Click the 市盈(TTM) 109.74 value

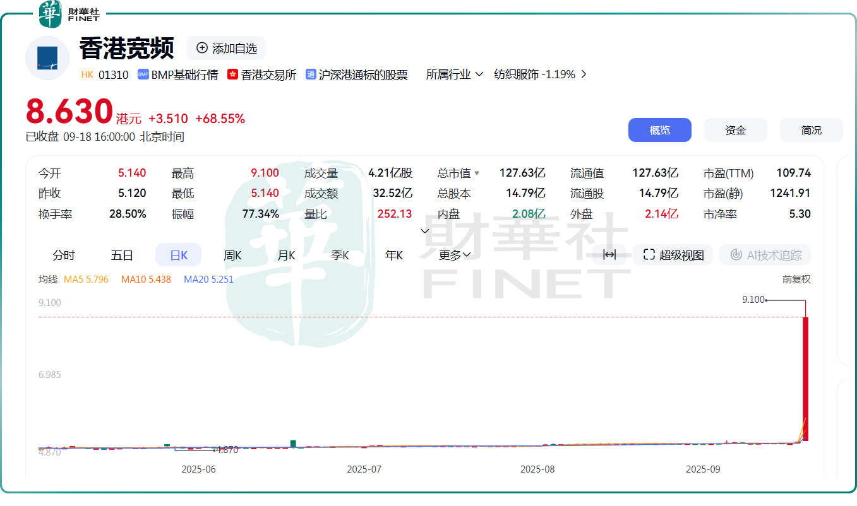(793, 173)
